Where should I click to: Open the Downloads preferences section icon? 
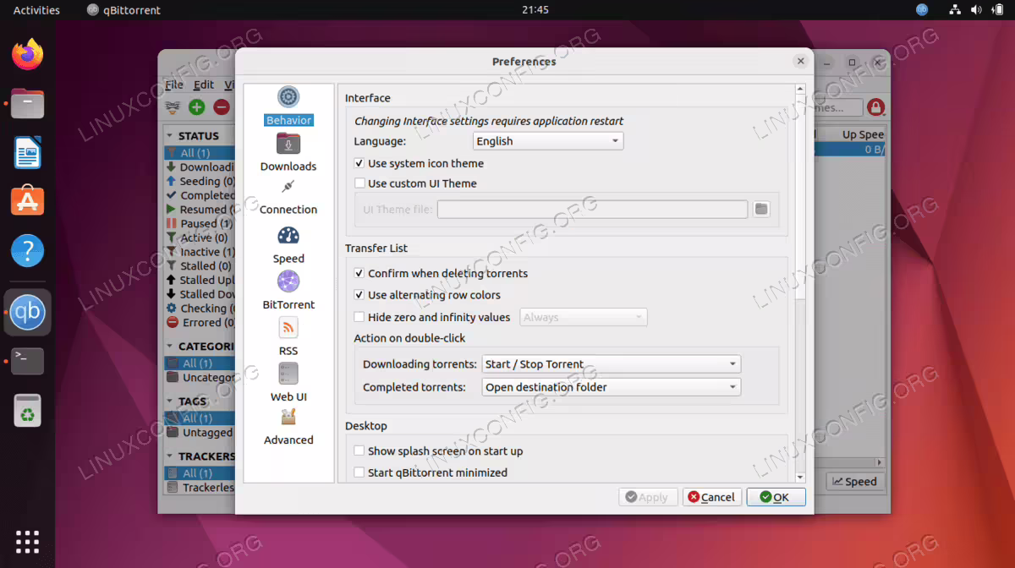[x=288, y=144]
